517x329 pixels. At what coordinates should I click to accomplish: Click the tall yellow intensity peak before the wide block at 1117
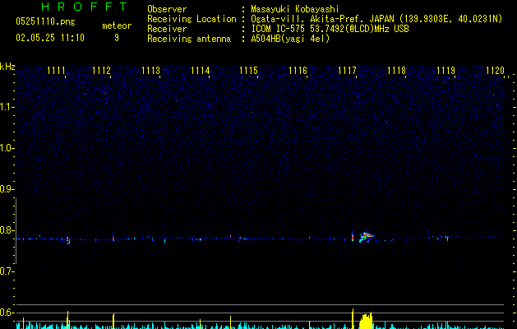[353, 318]
